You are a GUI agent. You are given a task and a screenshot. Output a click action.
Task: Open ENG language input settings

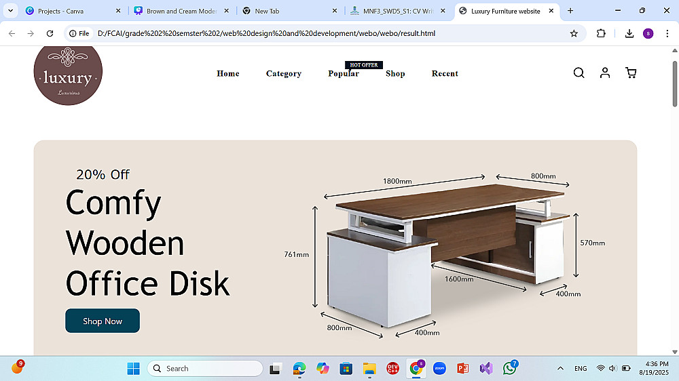pos(581,369)
